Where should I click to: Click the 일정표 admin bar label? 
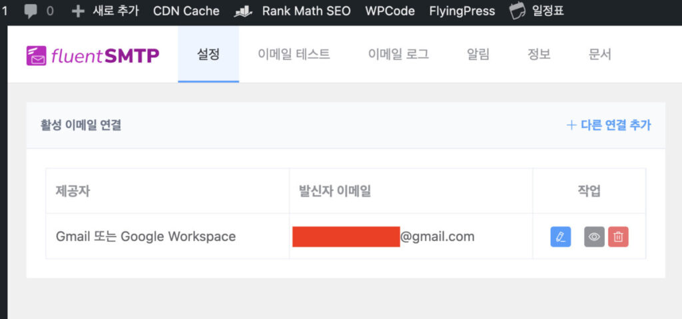click(x=548, y=11)
